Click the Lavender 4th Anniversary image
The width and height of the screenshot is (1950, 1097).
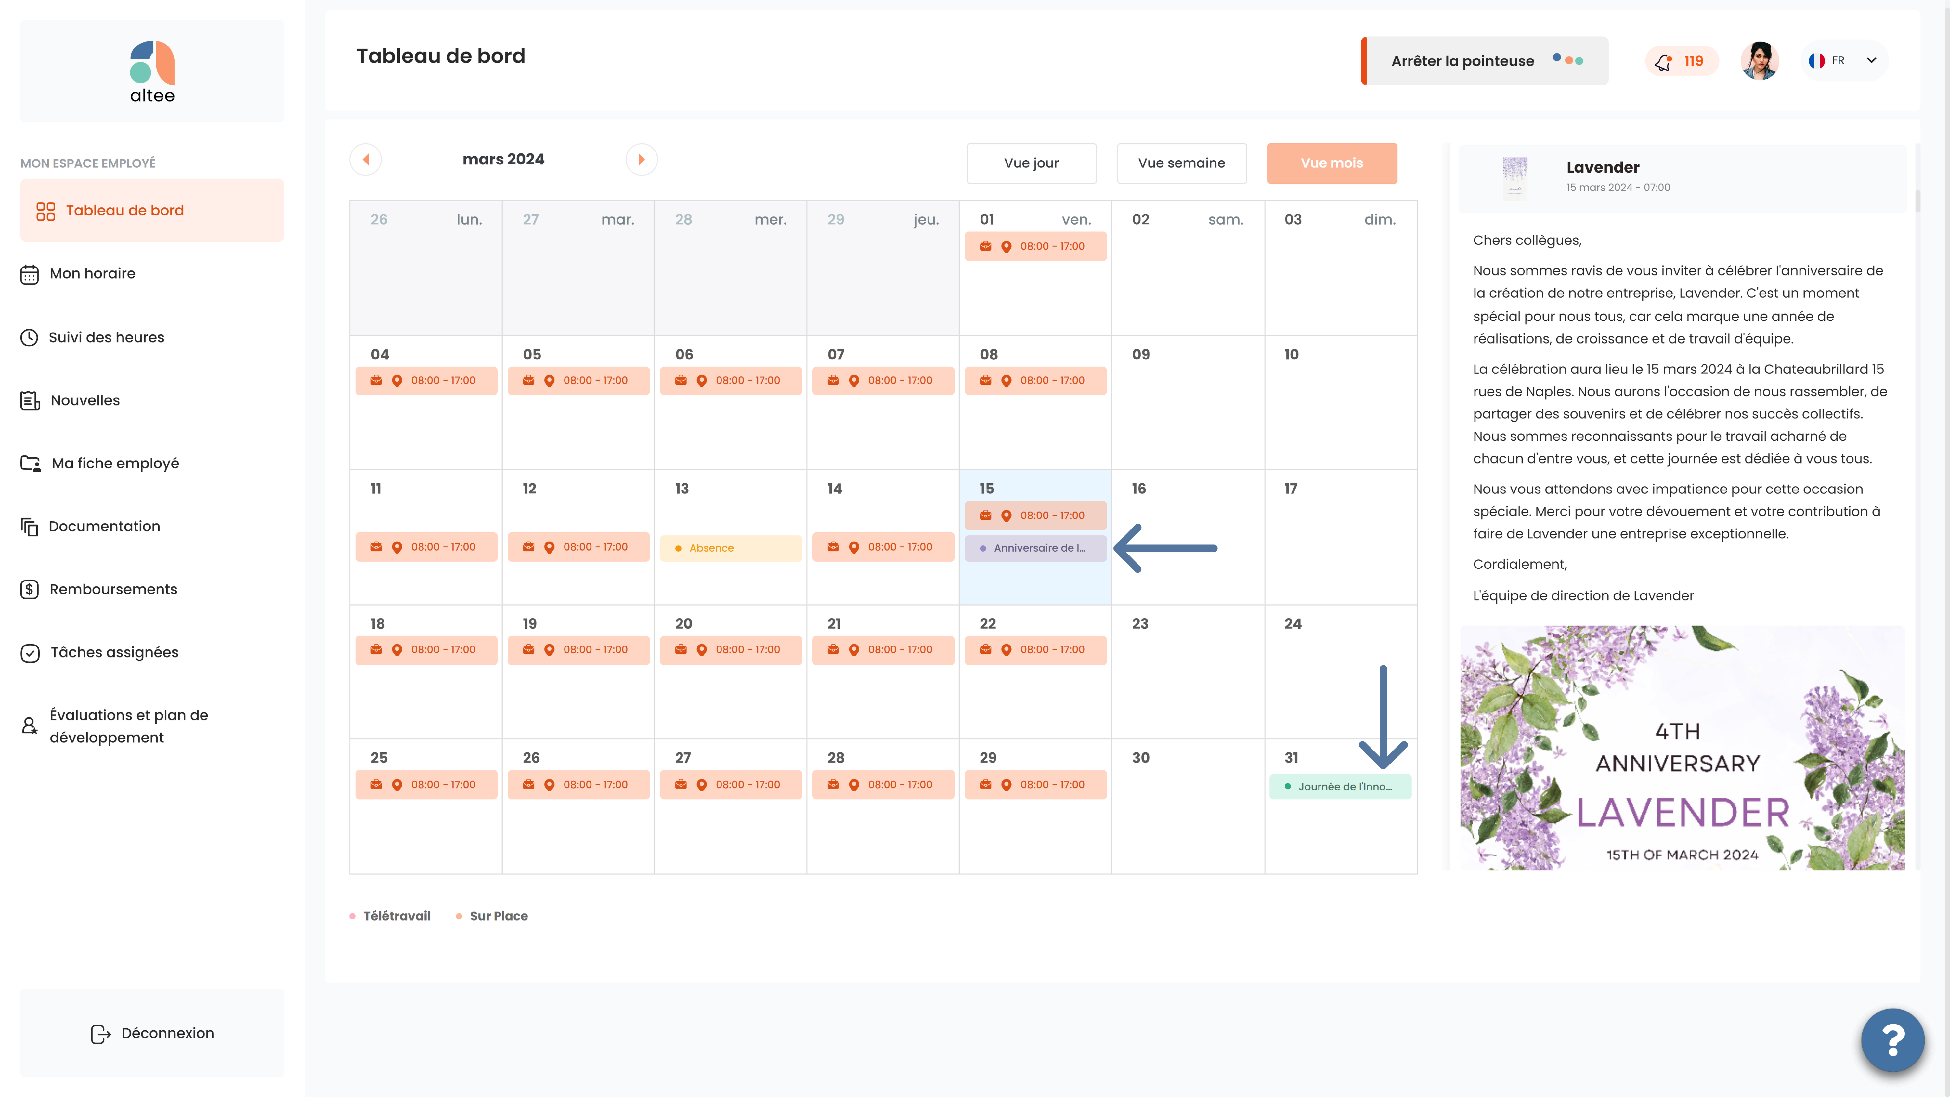[1682, 748]
